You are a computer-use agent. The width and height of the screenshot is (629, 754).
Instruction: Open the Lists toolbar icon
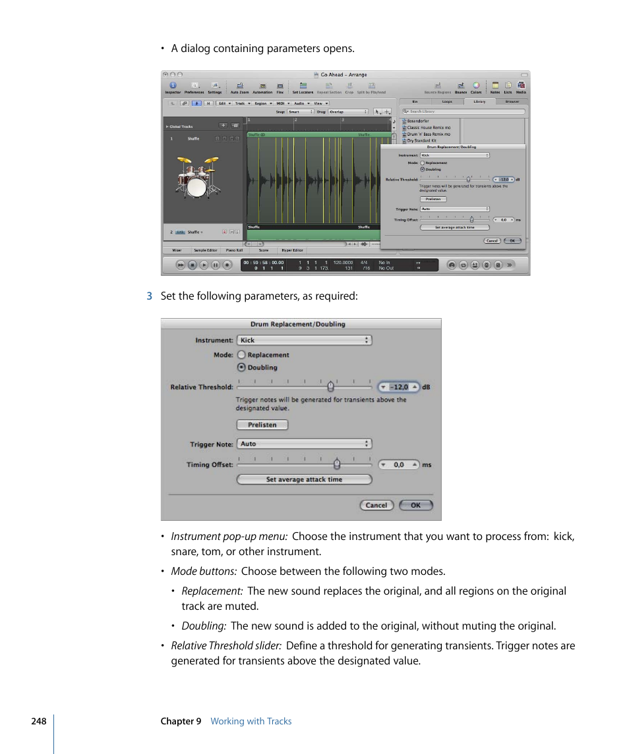click(x=508, y=86)
